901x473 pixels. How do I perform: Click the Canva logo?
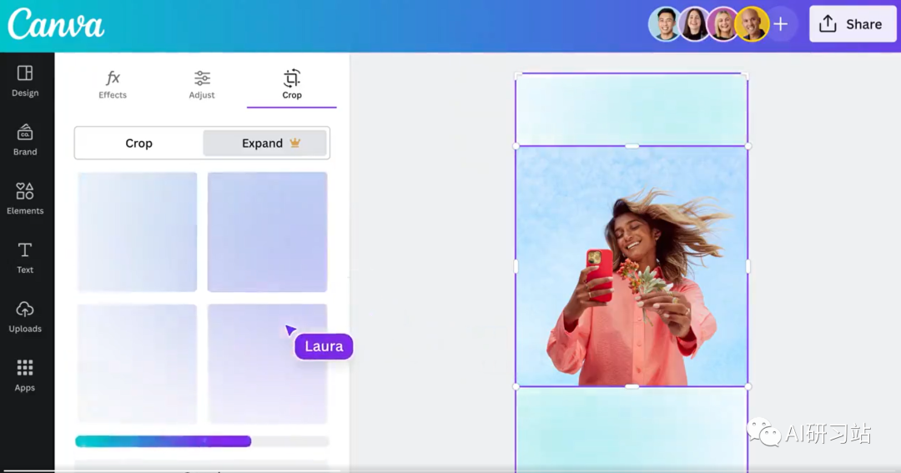(x=56, y=24)
